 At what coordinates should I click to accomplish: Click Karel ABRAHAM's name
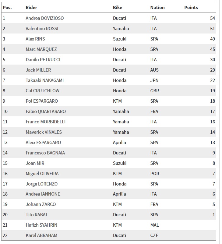coord(41,235)
